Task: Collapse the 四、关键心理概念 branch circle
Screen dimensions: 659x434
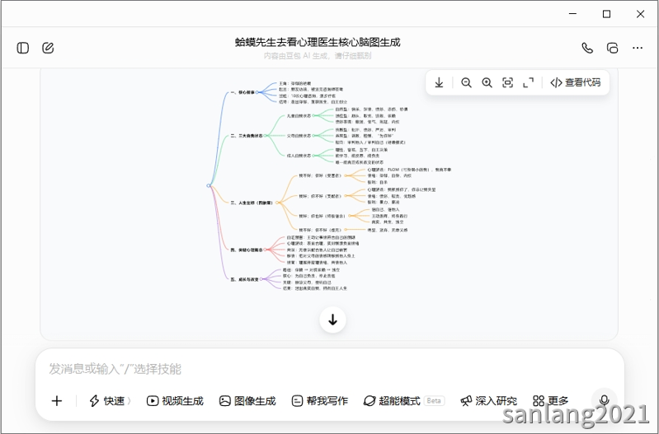Action: [x=265, y=250]
